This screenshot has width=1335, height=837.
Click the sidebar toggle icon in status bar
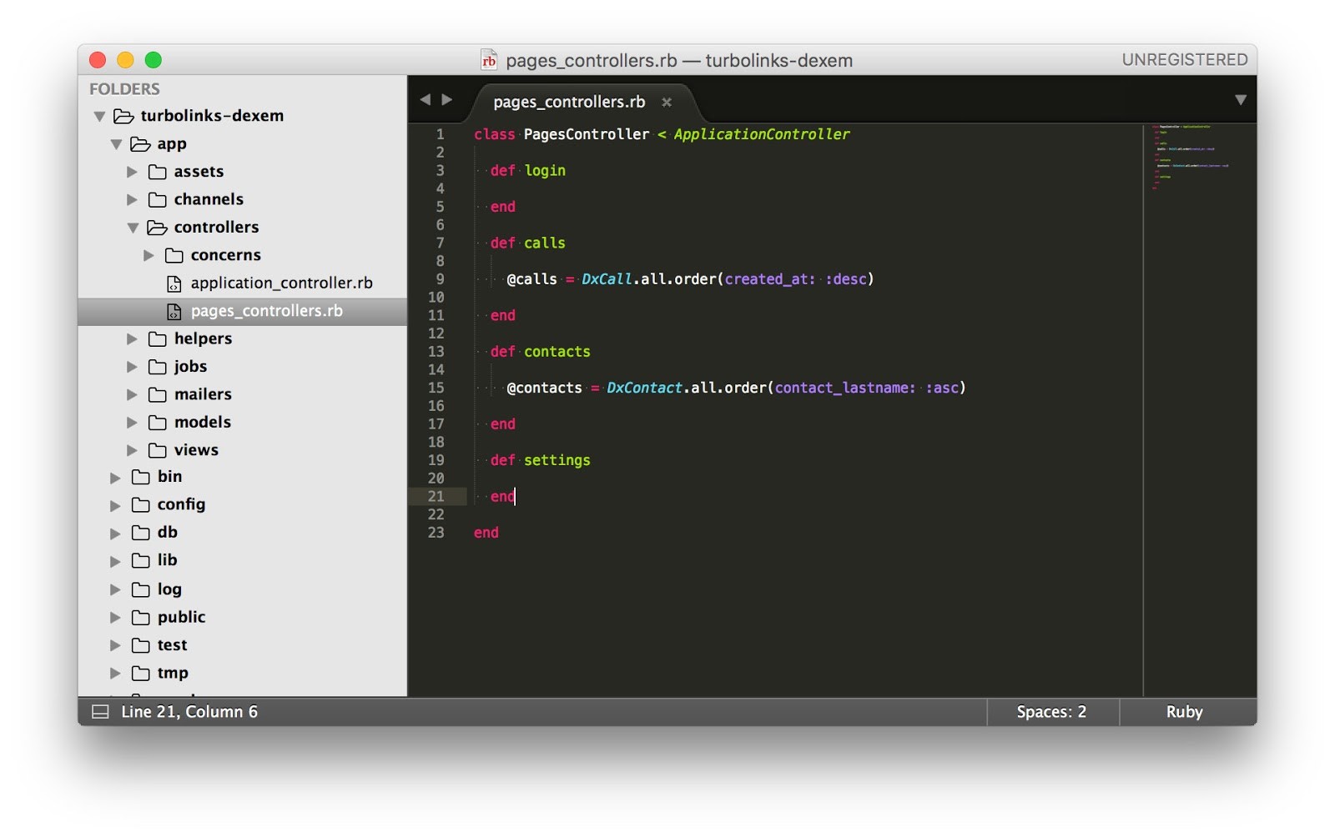click(100, 712)
